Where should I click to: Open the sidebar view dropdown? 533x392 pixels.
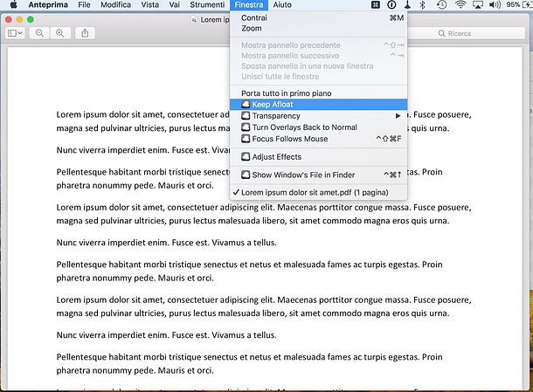click(x=16, y=33)
